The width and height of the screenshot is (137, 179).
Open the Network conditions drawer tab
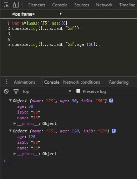[82, 82]
